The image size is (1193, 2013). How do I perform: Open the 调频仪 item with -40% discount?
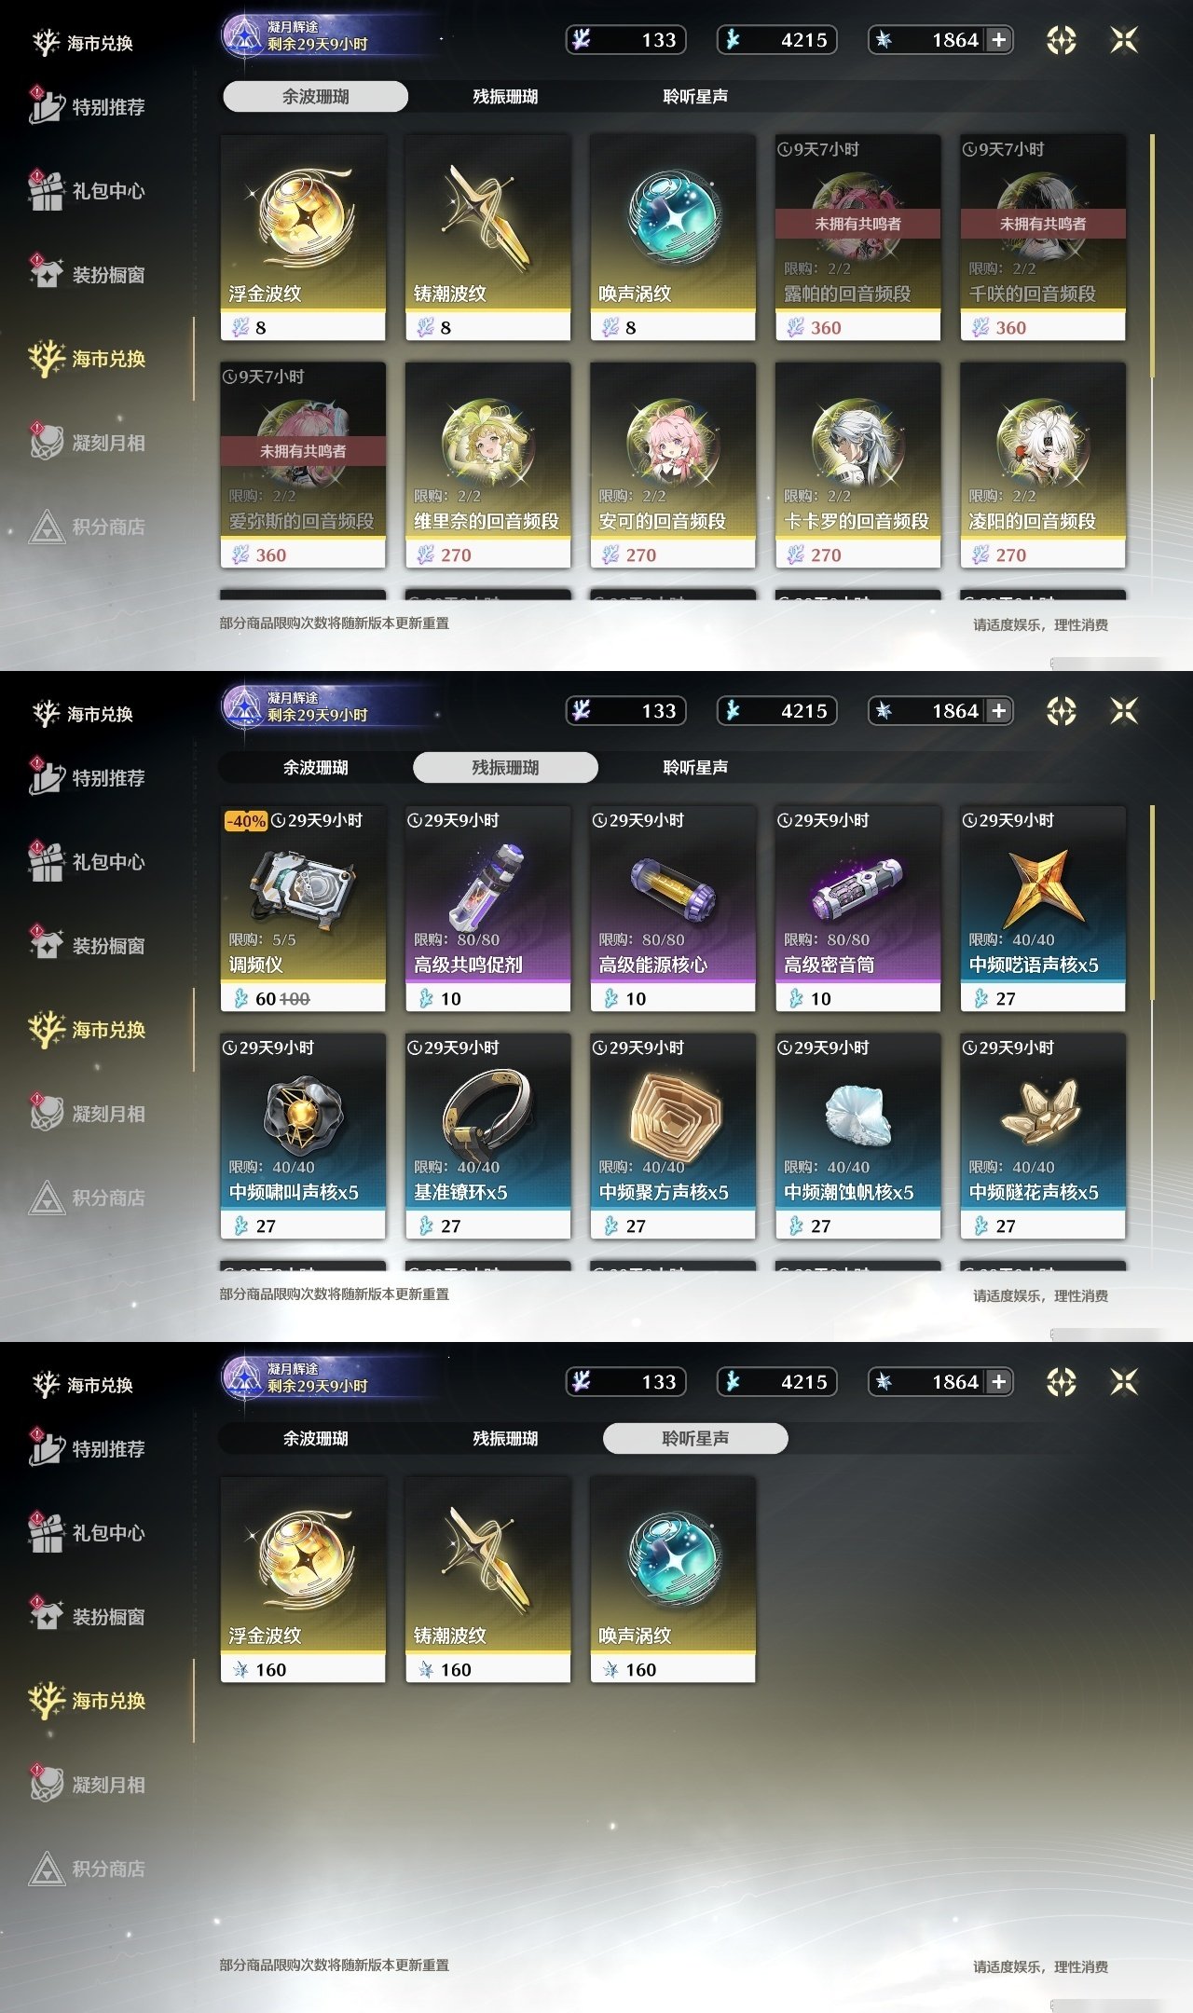pyautogui.click(x=303, y=909)
